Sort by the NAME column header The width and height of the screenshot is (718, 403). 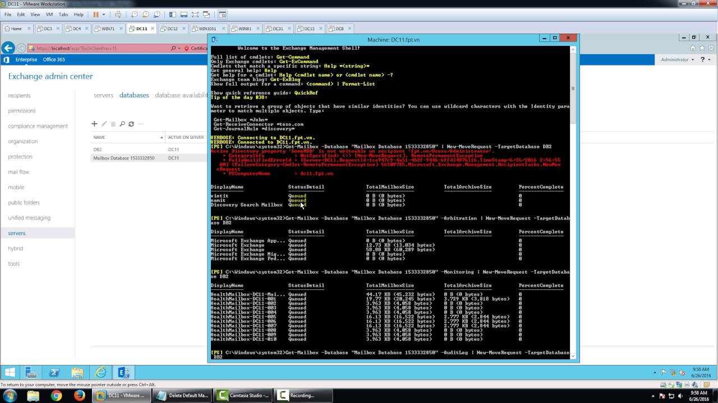(x=127, y=137)
